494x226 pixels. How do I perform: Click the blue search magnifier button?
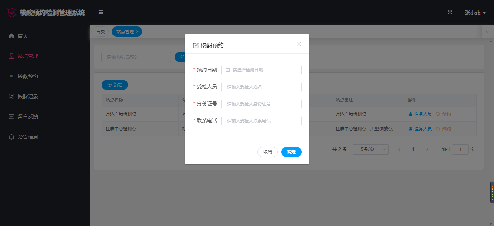[180, 57]
